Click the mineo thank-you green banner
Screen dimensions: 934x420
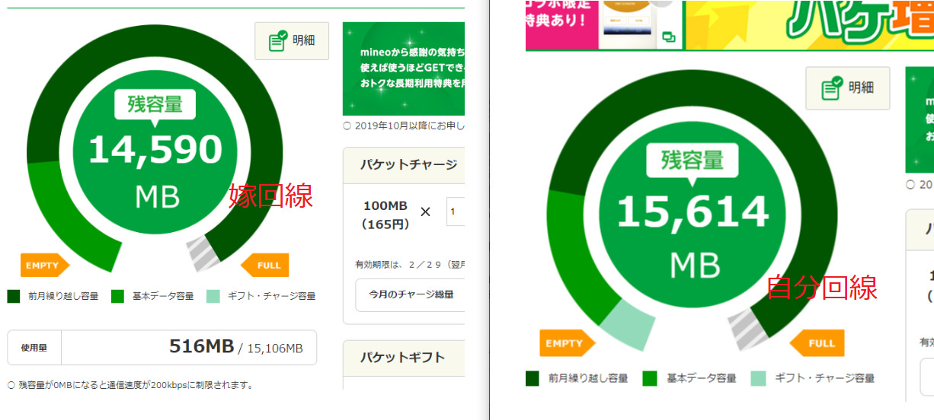[404, 68]
